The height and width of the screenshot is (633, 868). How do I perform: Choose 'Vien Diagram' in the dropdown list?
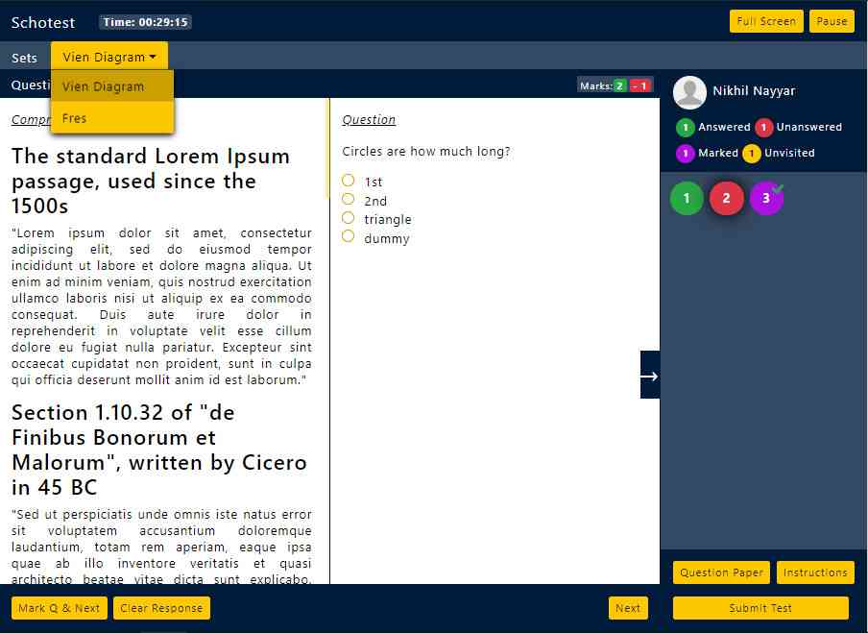pyautogui.click(x=104, y=86)
